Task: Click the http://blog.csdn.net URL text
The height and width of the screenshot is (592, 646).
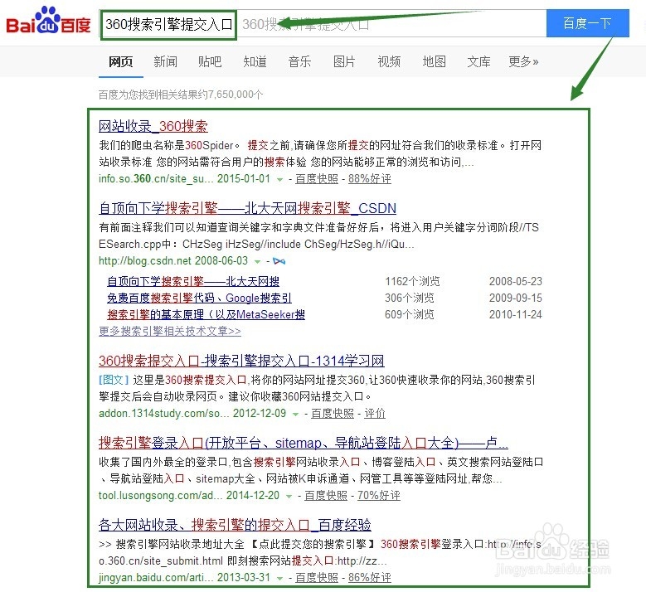Action: coord(145,261)
